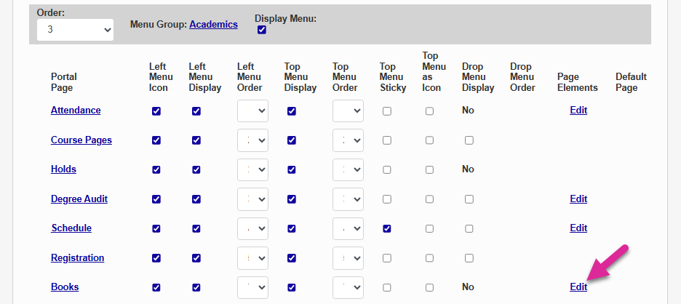Toggle Left Menu Icon for Books
Viewport: 681px width, 304px height.
click(x=156, y=287)
